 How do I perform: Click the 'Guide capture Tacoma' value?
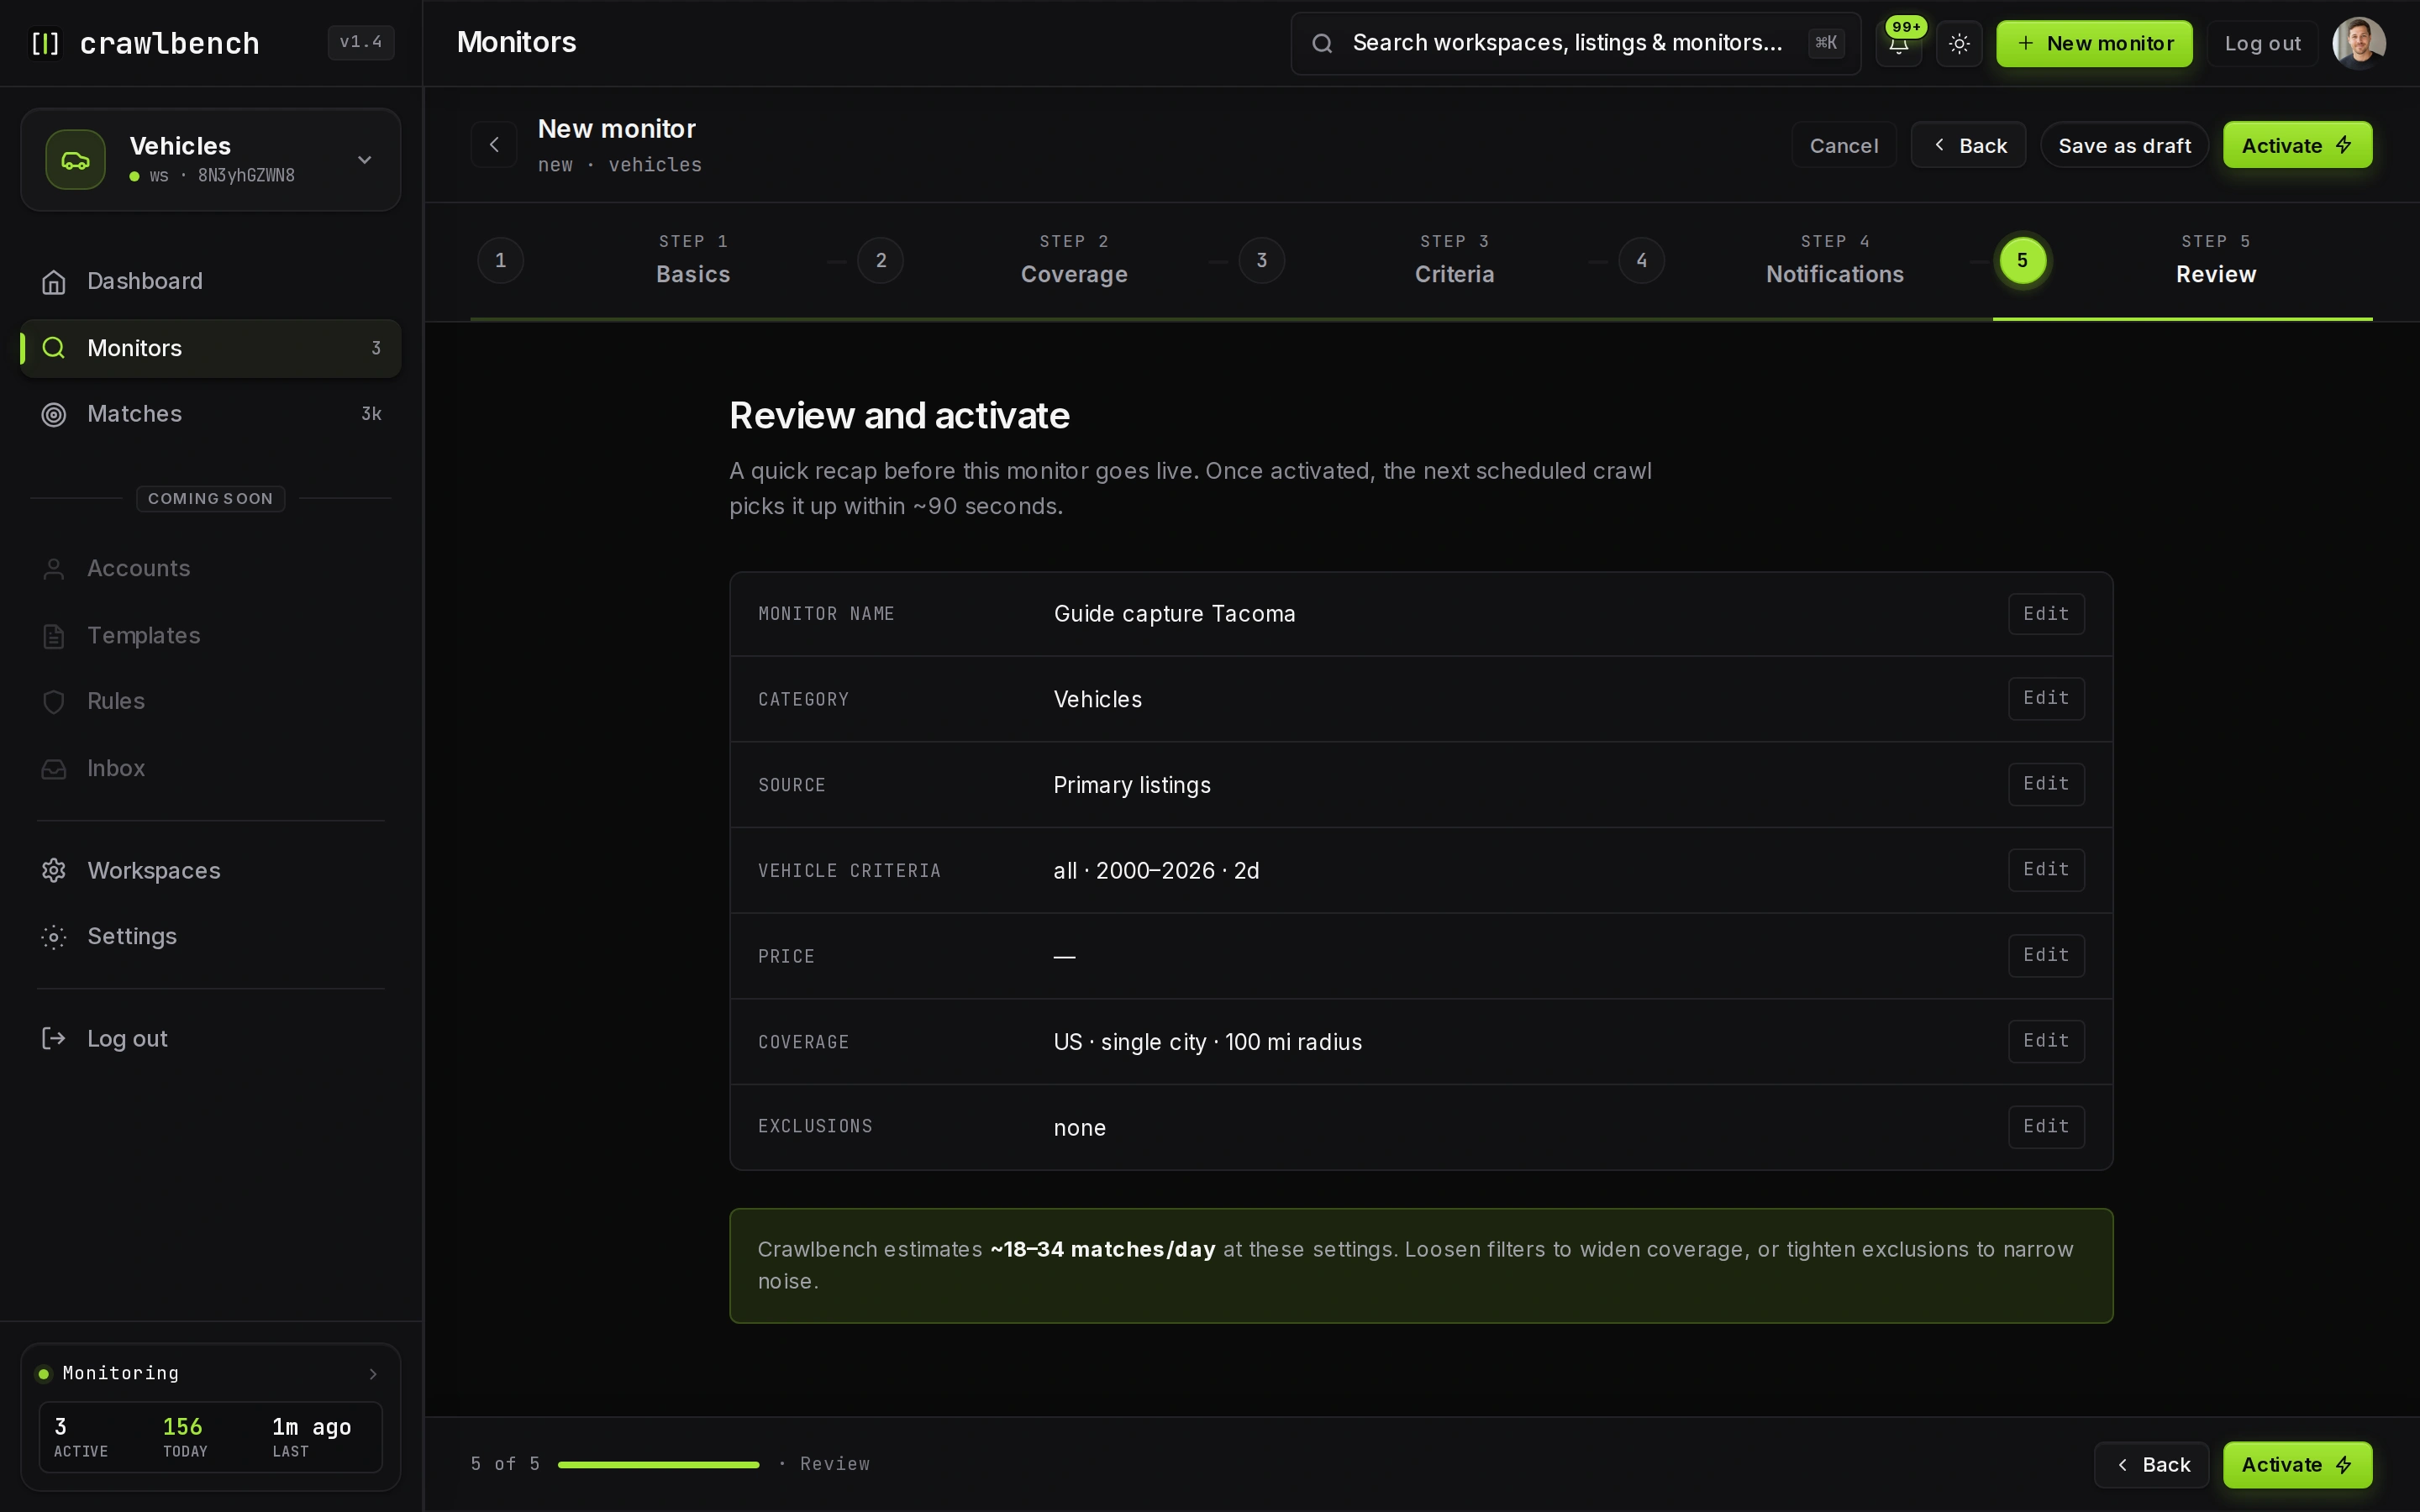[x=1174, y=614]
